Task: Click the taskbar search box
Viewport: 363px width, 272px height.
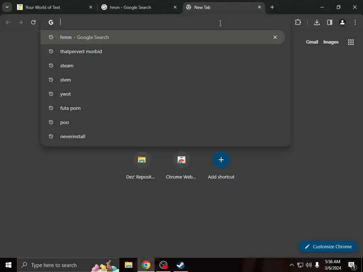Action: [68, 265]
